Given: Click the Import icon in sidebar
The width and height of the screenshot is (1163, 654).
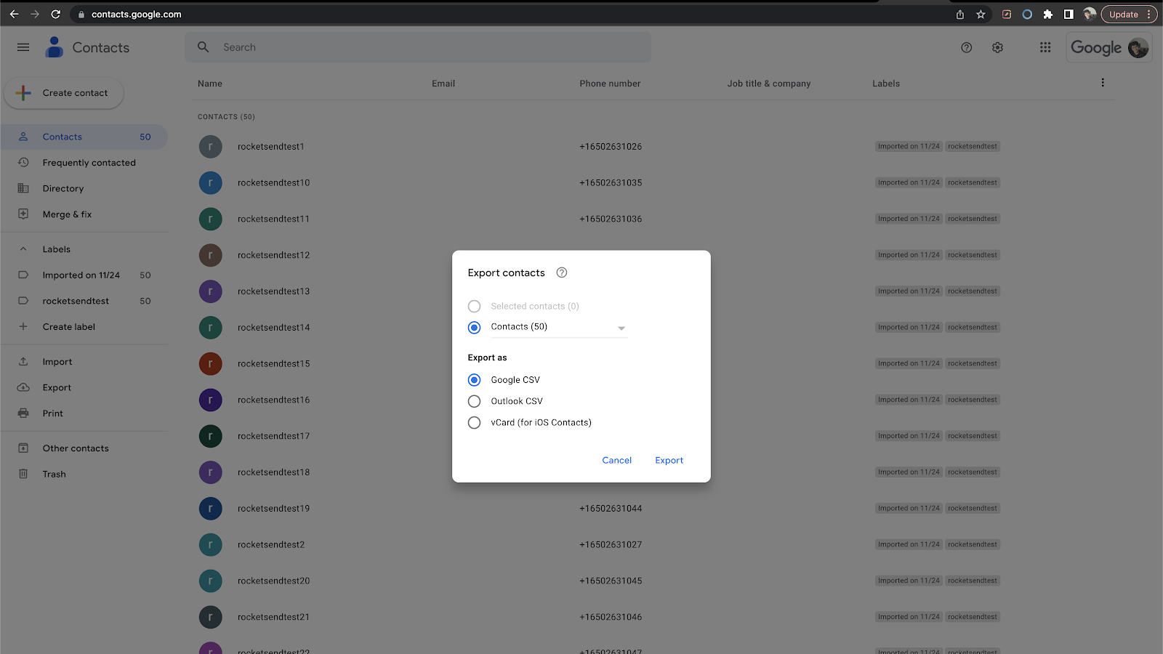Looking at the screenshot, I should click(23, 361).
